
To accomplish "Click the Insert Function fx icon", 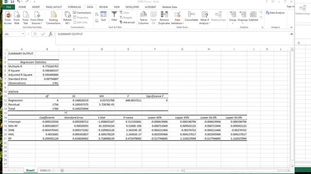I will point(51,34).
